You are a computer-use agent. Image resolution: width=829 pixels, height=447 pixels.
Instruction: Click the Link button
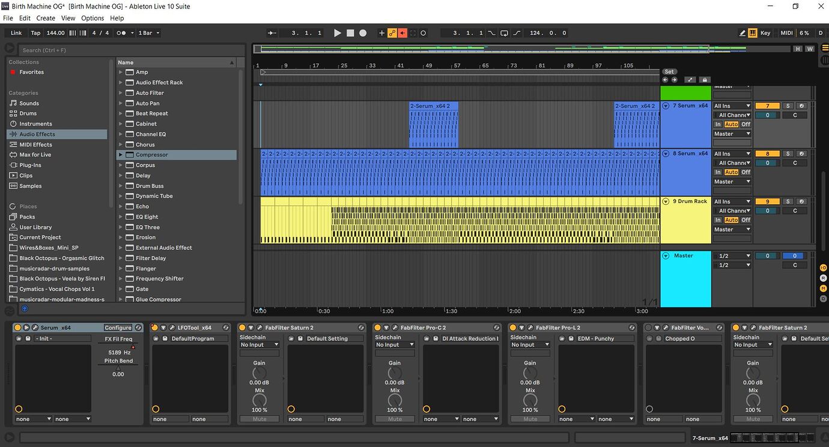click(x=16, y=33)
